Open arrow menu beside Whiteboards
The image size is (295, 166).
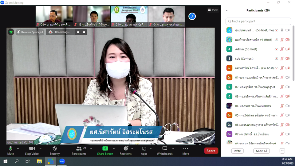[173, 148]
